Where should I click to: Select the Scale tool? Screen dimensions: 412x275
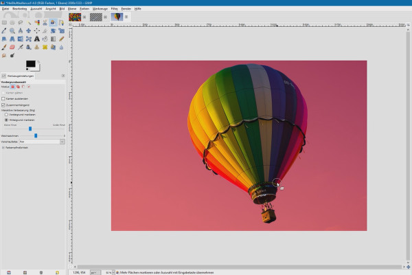(x=61, y=31)
